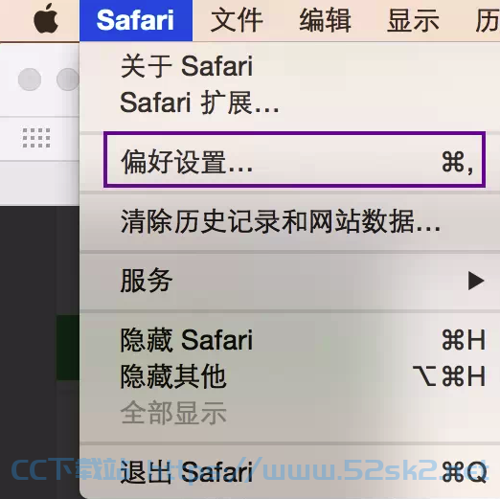
Task: Open the 编辑 menu
Action: coord(325,20)
